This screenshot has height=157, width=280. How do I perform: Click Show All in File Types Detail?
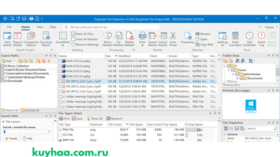[95, 118]
